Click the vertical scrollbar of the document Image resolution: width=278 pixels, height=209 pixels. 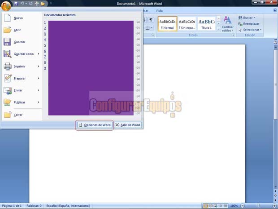(x=275, y=117)
